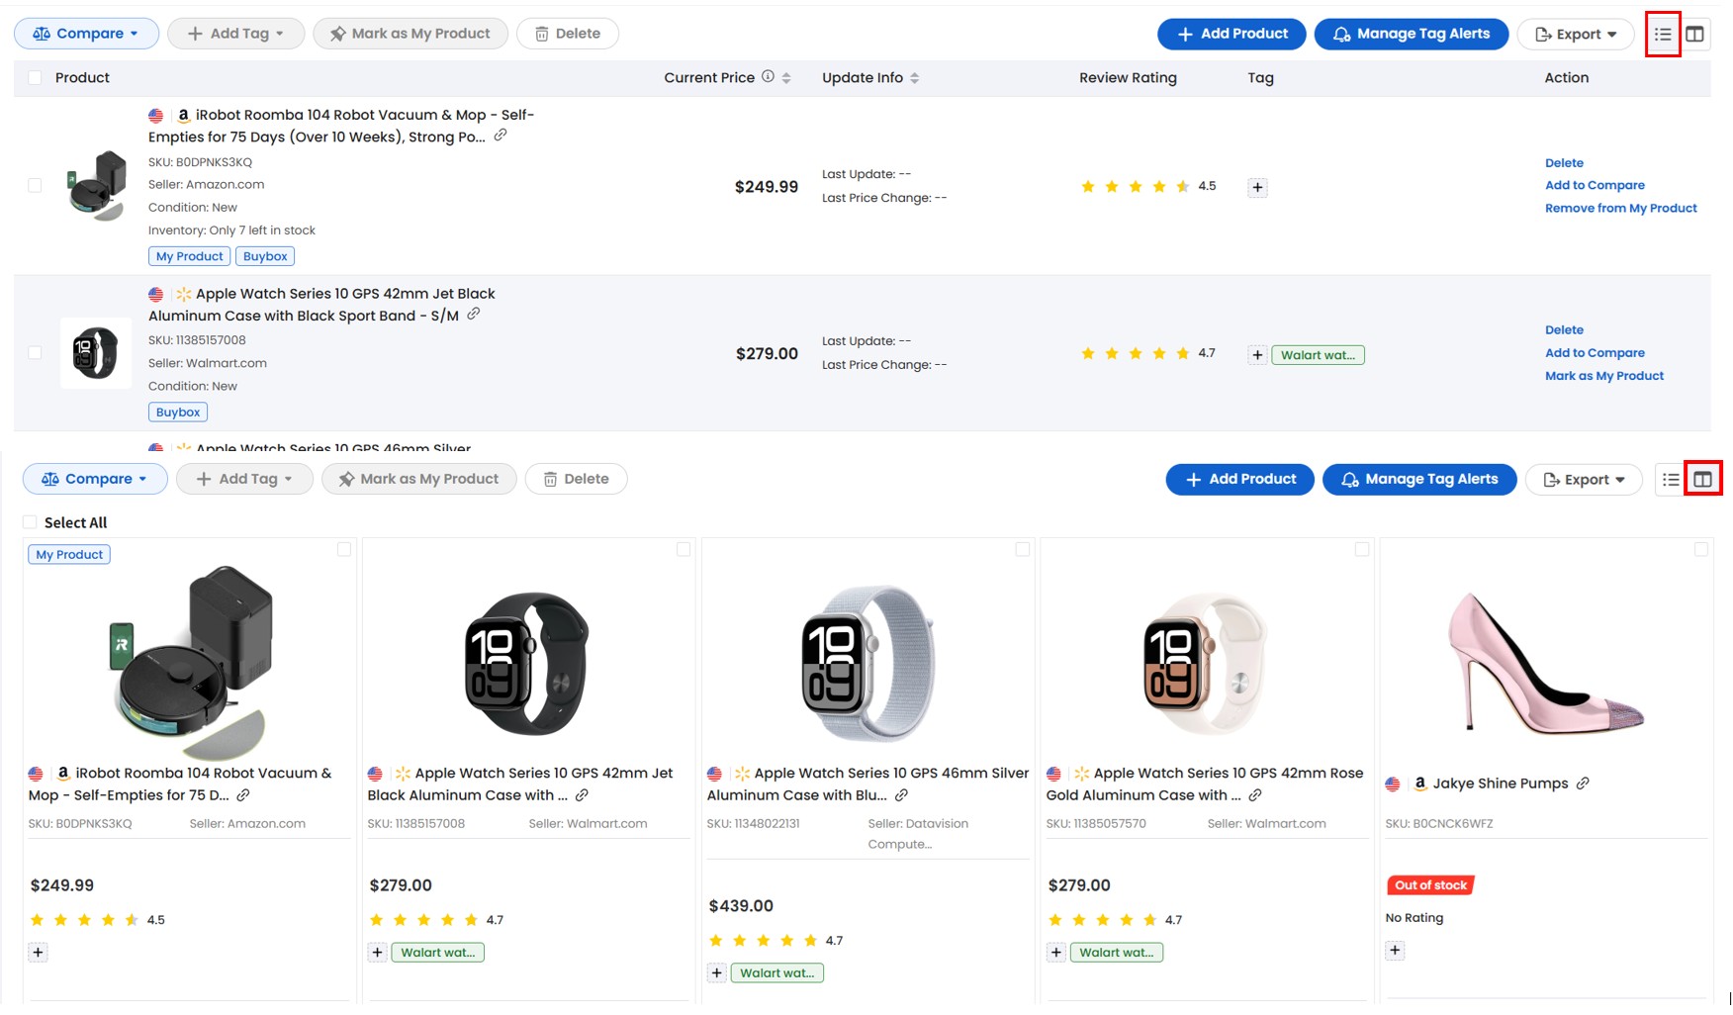Add tag plus icon in iRobot Roomba list row
1733x1015 pixels.
1257,187
